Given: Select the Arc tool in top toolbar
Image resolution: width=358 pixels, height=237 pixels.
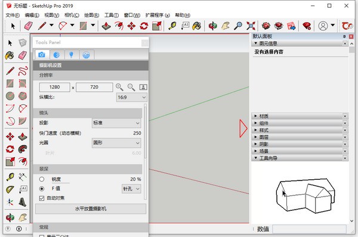Looking at the screenshot, I should pyautogui.click(x=63, y=26).
